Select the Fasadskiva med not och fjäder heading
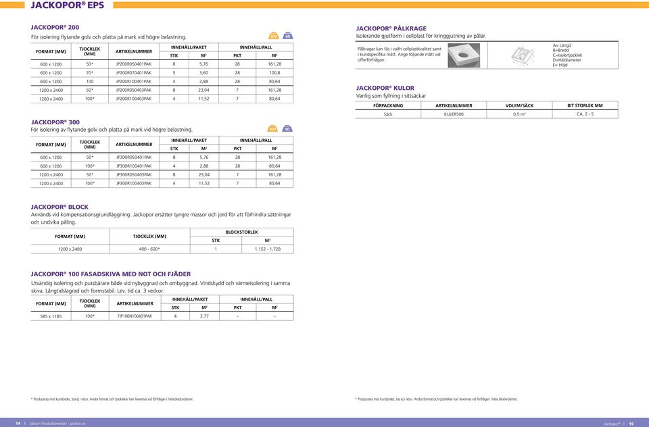The image size is (649, 427). pyautogui.click(x=111, y=274)
